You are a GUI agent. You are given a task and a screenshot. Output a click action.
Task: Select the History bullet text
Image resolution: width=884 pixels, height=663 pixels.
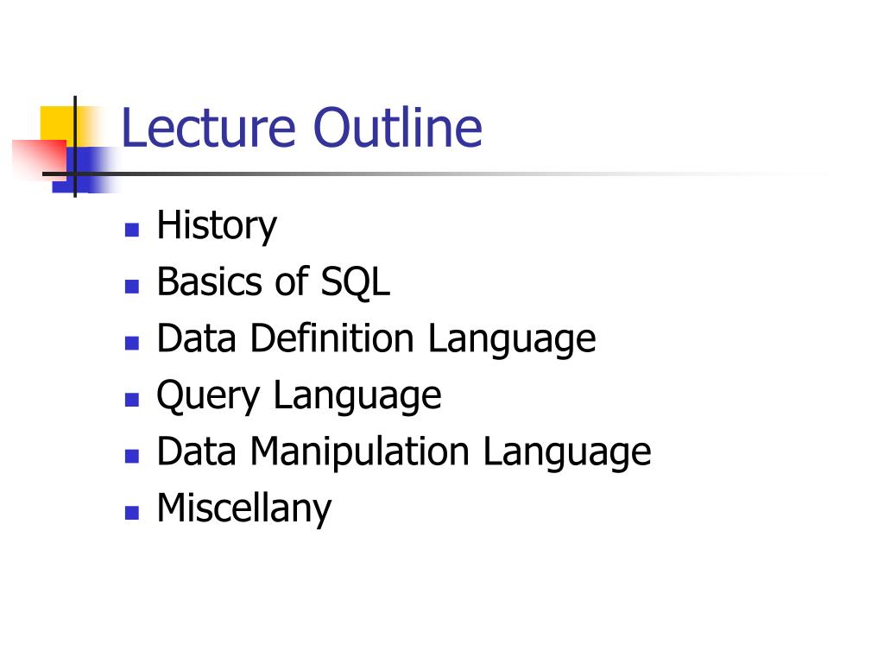(x=217, y=225)
